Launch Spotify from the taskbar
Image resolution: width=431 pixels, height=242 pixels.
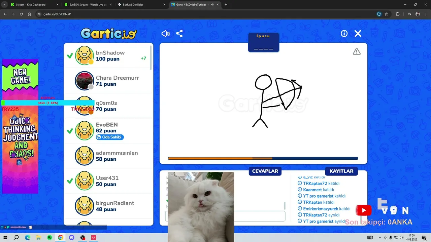point(49,238)
